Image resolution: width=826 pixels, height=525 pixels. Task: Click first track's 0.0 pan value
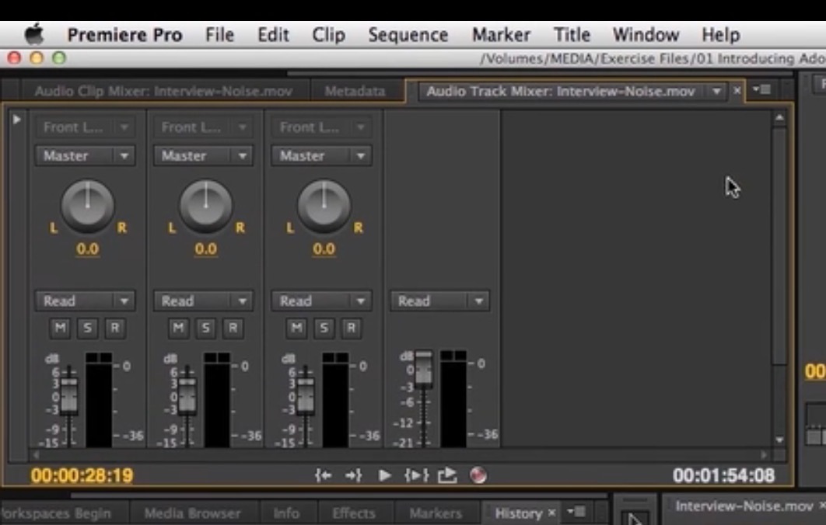click(87, 249)
